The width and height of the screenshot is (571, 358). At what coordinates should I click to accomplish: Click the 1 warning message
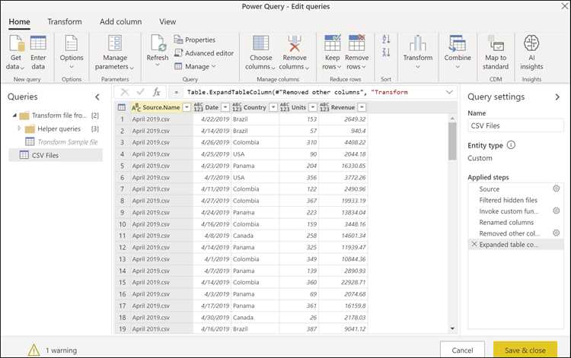tap(61, 350)
